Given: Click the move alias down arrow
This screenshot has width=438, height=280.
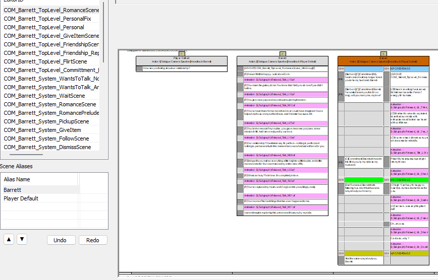Looking at the screenshot, I should (22, 239).
